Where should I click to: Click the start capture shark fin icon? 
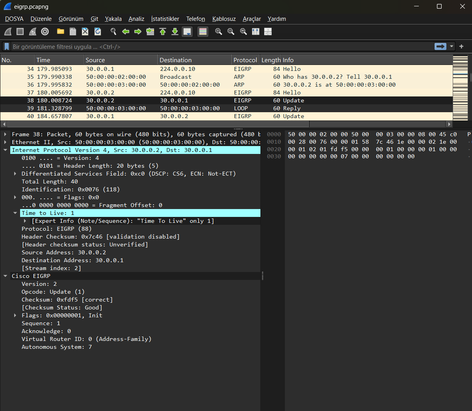[8, 31]
